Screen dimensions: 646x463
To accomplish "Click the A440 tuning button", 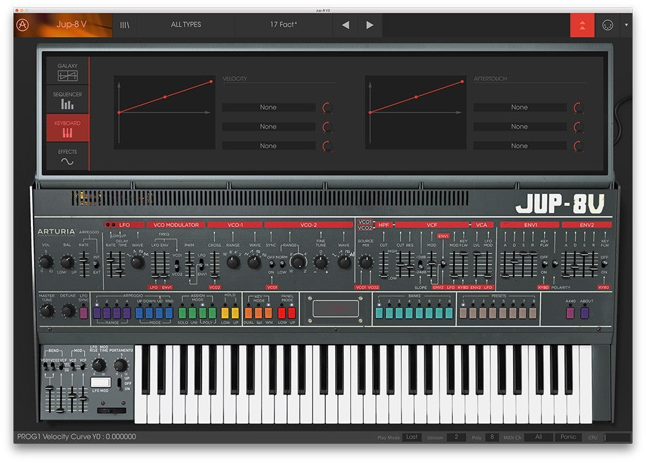I will (570, 313).
